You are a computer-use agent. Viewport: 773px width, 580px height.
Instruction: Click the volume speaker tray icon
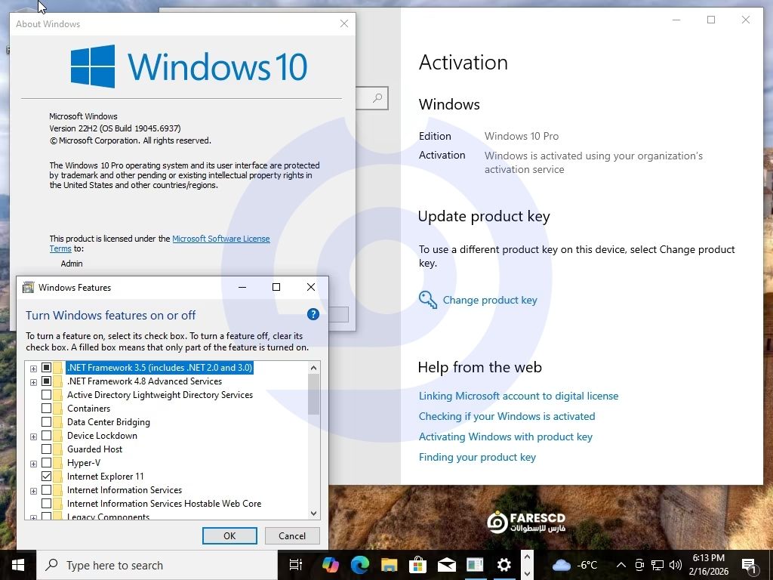(675, 565)
